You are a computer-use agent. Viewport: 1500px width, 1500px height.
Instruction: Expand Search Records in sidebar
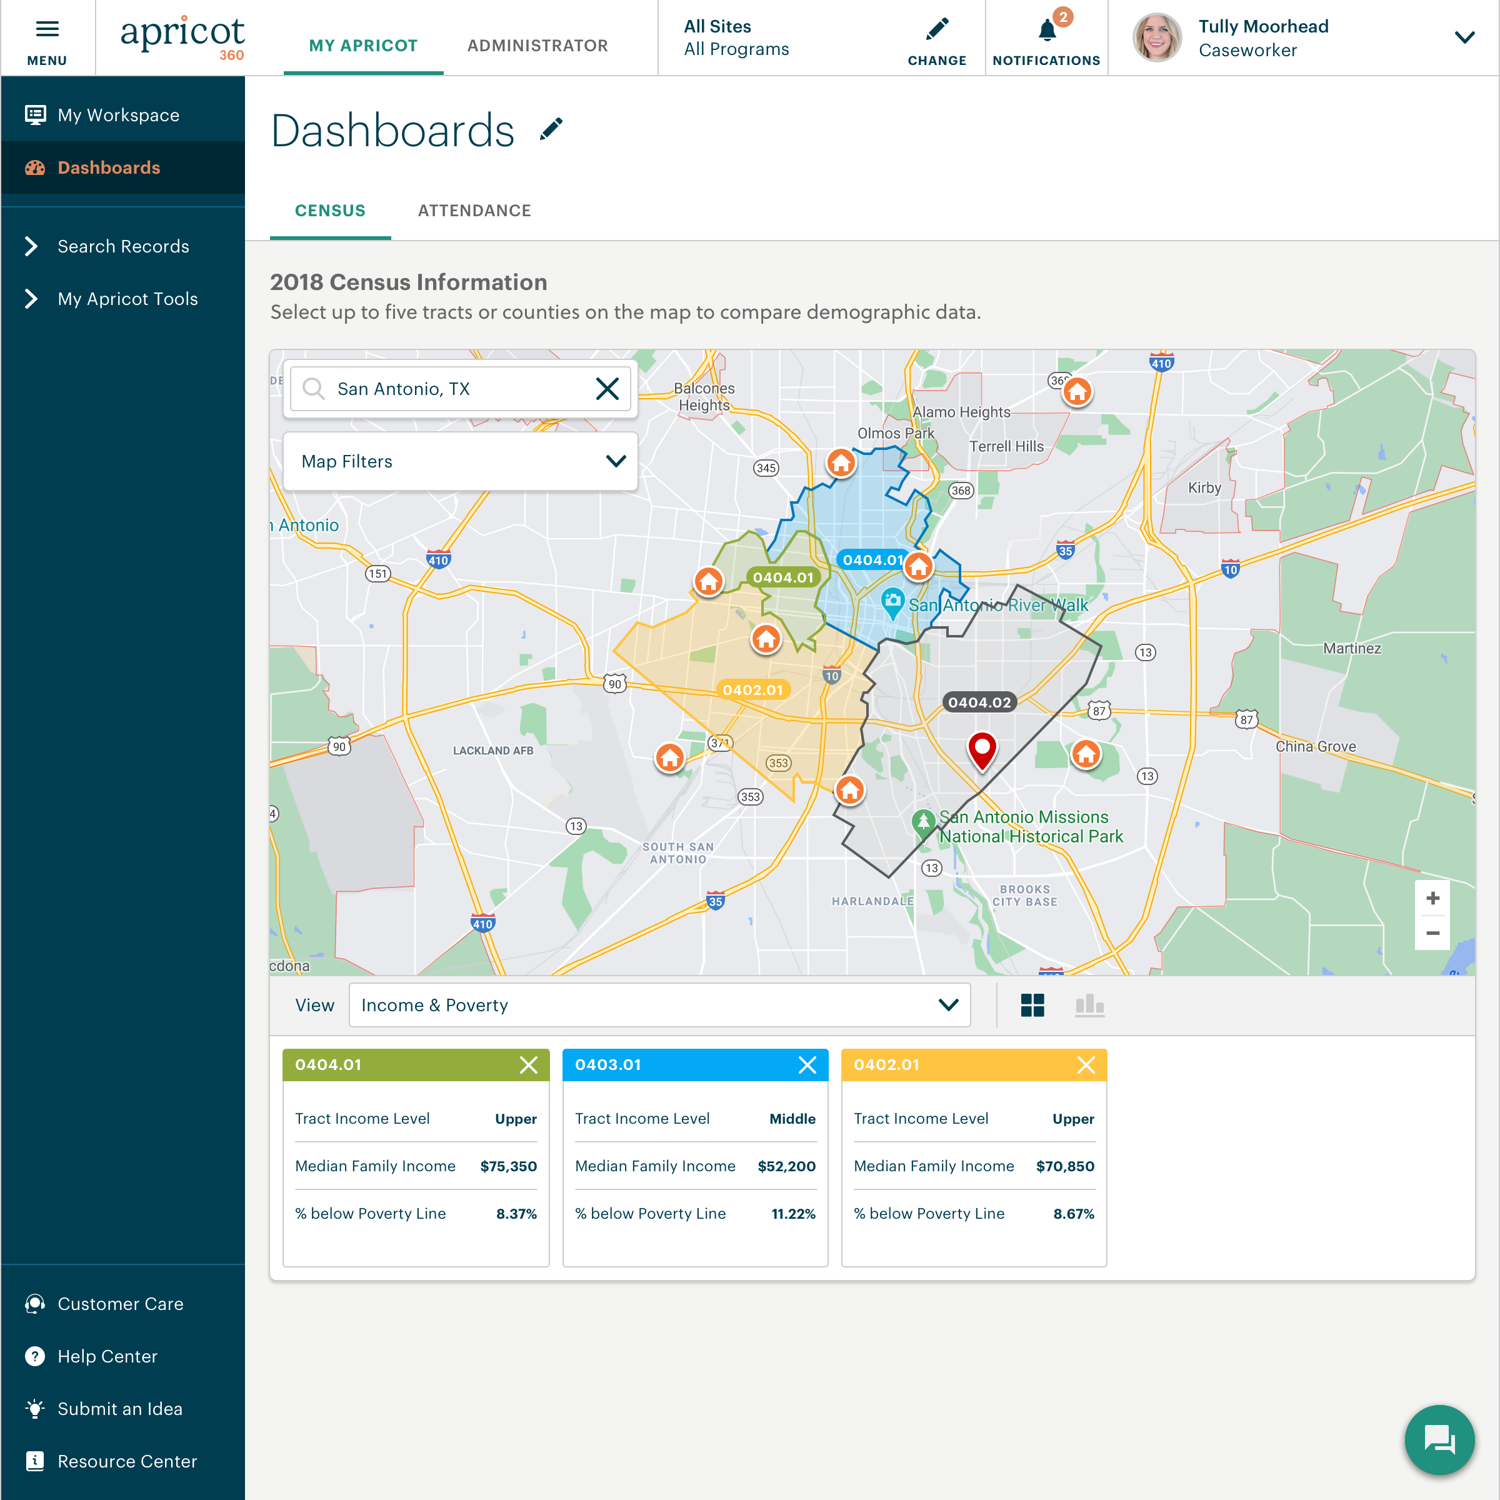[x=122, y=246]
